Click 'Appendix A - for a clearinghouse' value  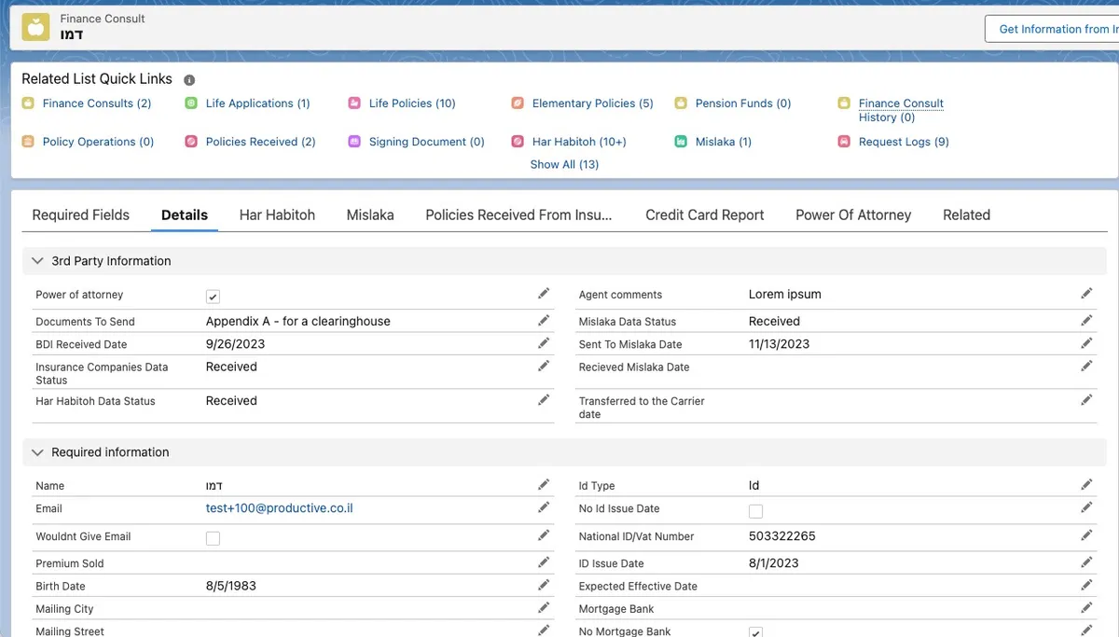point(298,321)
